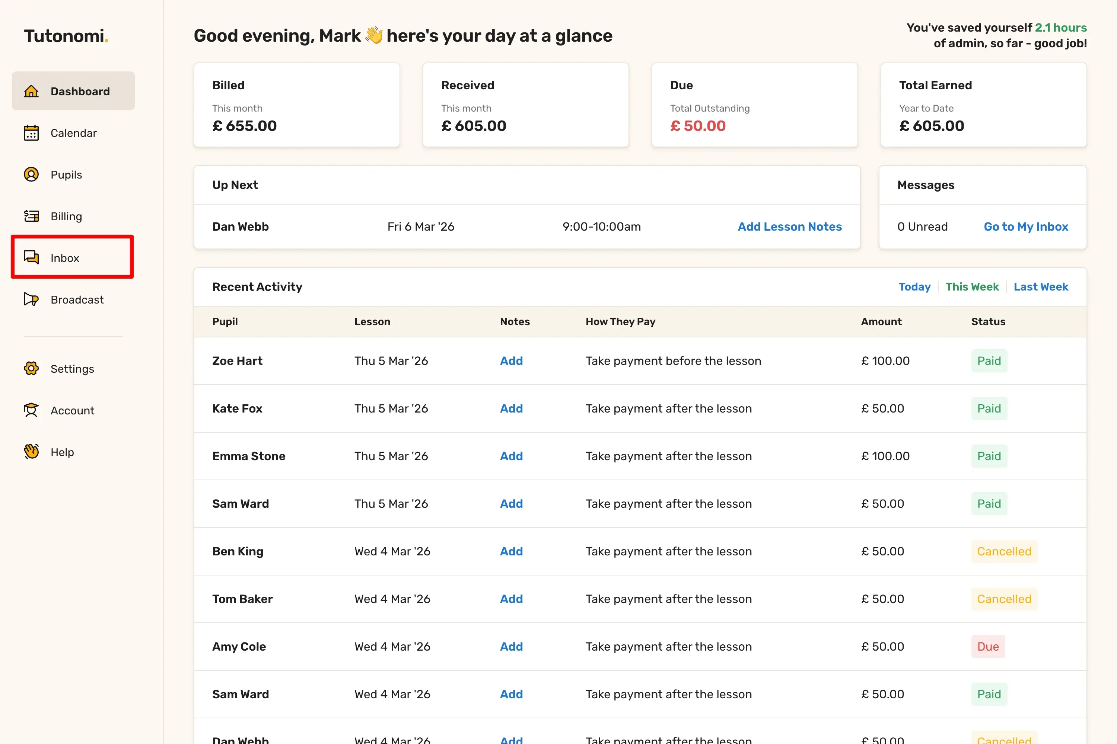Click the Billing invoice icon
Image resolution: width=1117 pixels, height=744 pixels.
click(31, 217)
